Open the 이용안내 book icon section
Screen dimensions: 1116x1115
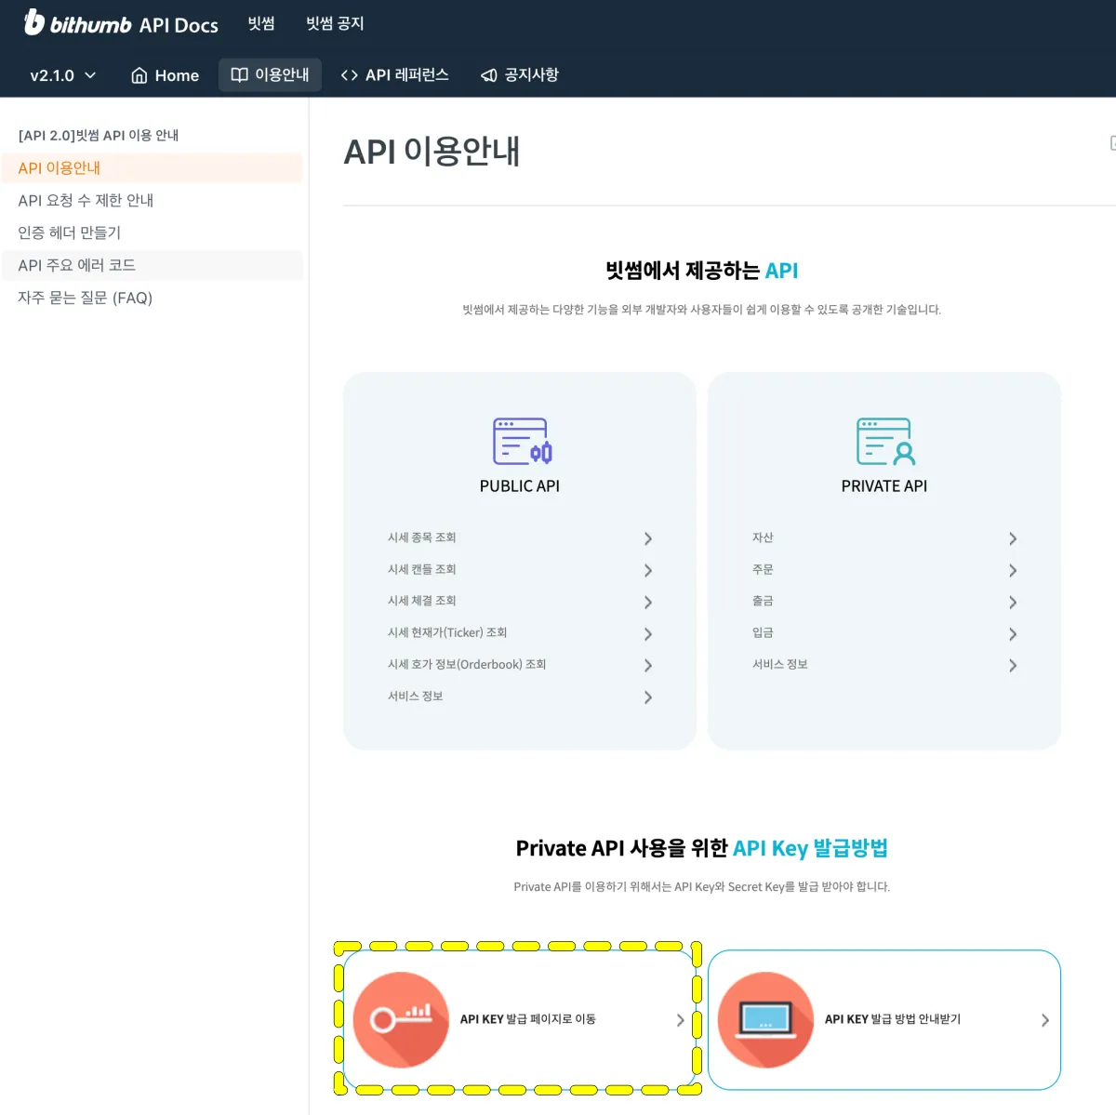240,75
